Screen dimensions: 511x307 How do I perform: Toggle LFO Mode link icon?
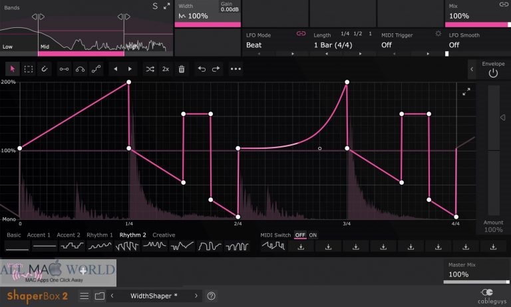(x=301, y=33)
